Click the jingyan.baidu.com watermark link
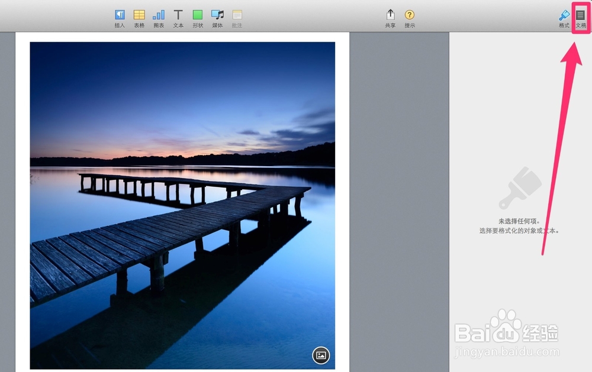 [507, 352]
